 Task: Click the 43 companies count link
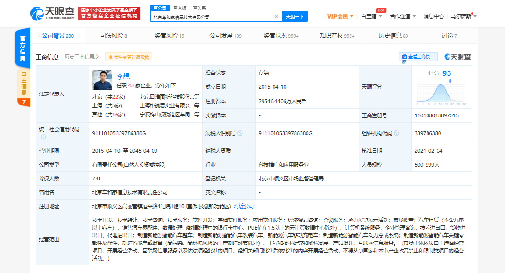(x=131, y=85)
